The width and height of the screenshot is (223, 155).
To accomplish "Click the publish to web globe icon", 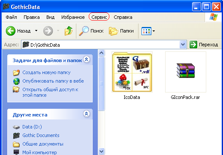I will pos(16,81).
